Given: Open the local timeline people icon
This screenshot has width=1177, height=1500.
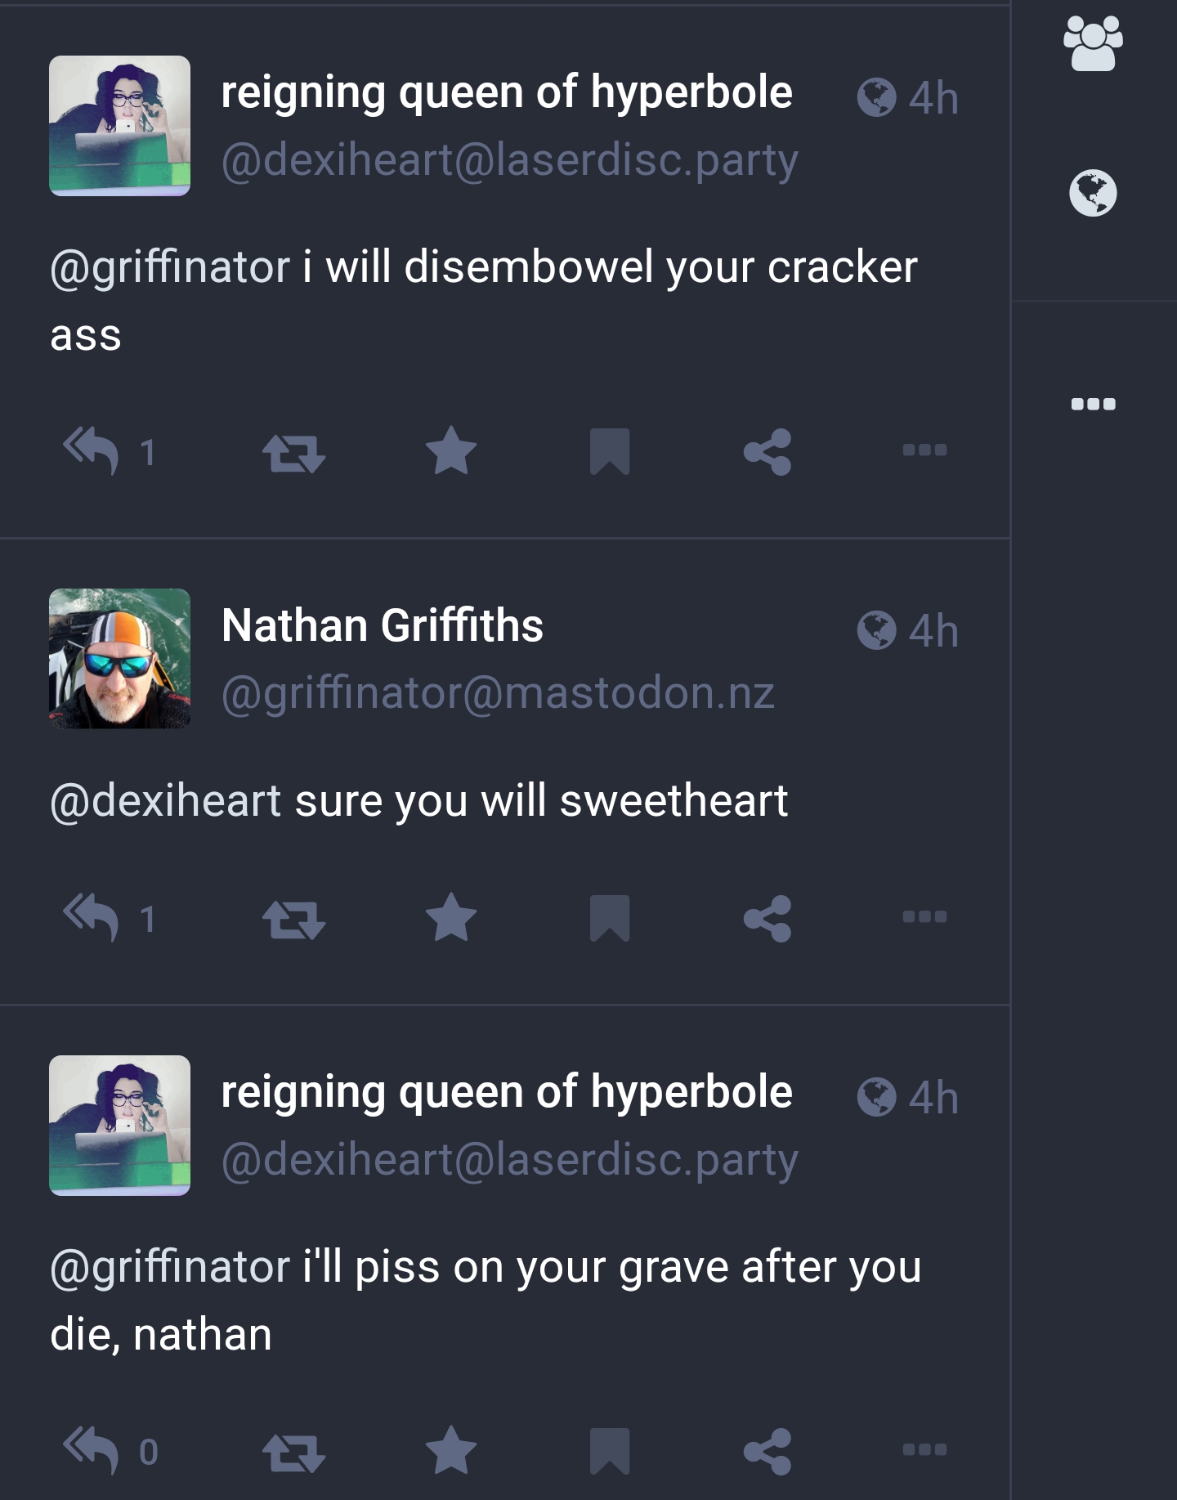Looking at the screenshot, I should pyautogui.click(x=1094, y=44).
